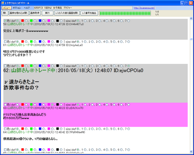194x155 pixels.
Task: Click the green progress bar
Action: point(125,13)
